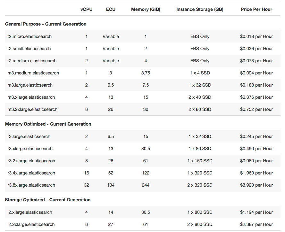Click the $0.188 per Hour price
Viewport: 285px width, 232px height.
pos(256,85)
